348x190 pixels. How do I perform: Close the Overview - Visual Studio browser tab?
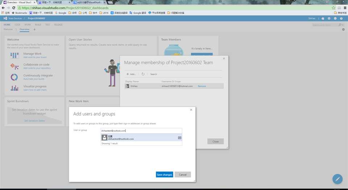coord(34,2)
